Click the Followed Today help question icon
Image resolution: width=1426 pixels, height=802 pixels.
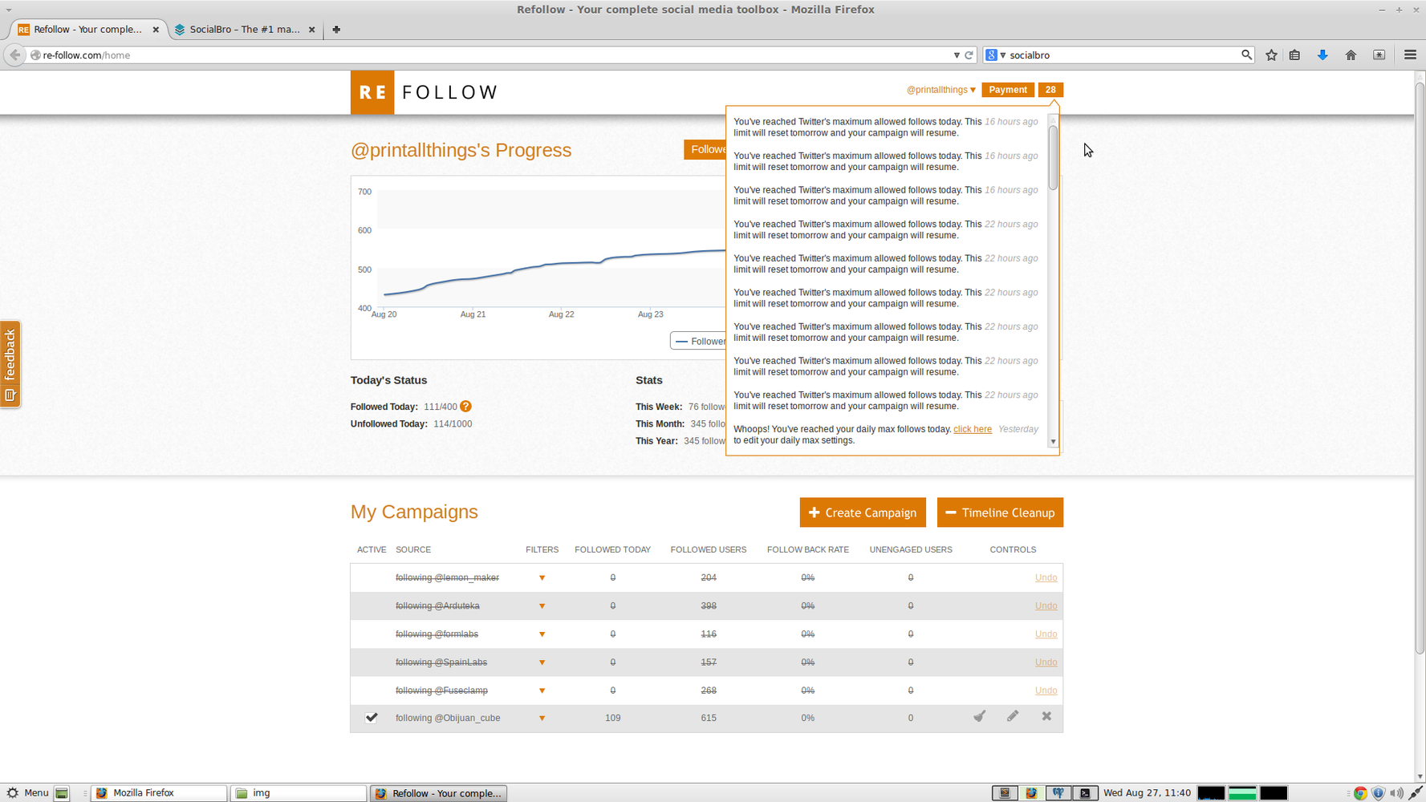point(465,407)
